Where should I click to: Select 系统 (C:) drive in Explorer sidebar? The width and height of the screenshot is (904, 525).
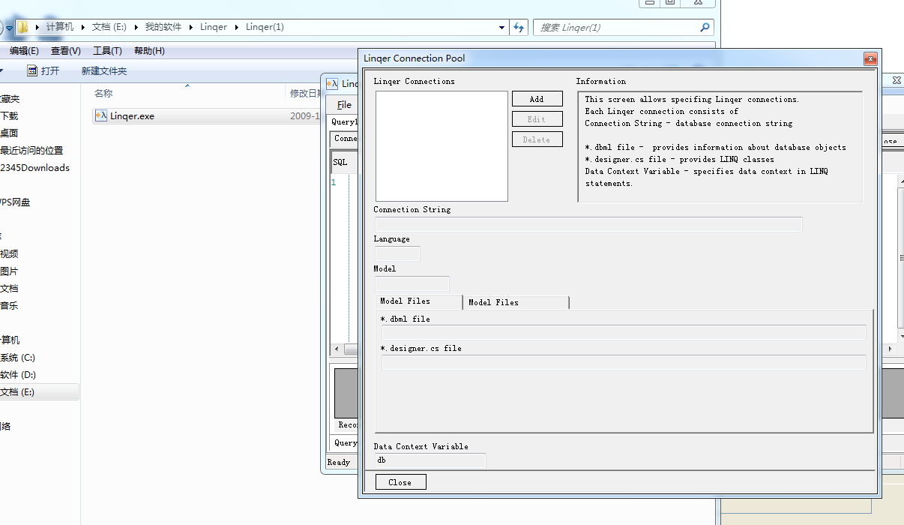coord(18,358)
